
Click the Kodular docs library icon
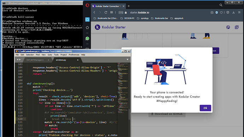(237, 27)
